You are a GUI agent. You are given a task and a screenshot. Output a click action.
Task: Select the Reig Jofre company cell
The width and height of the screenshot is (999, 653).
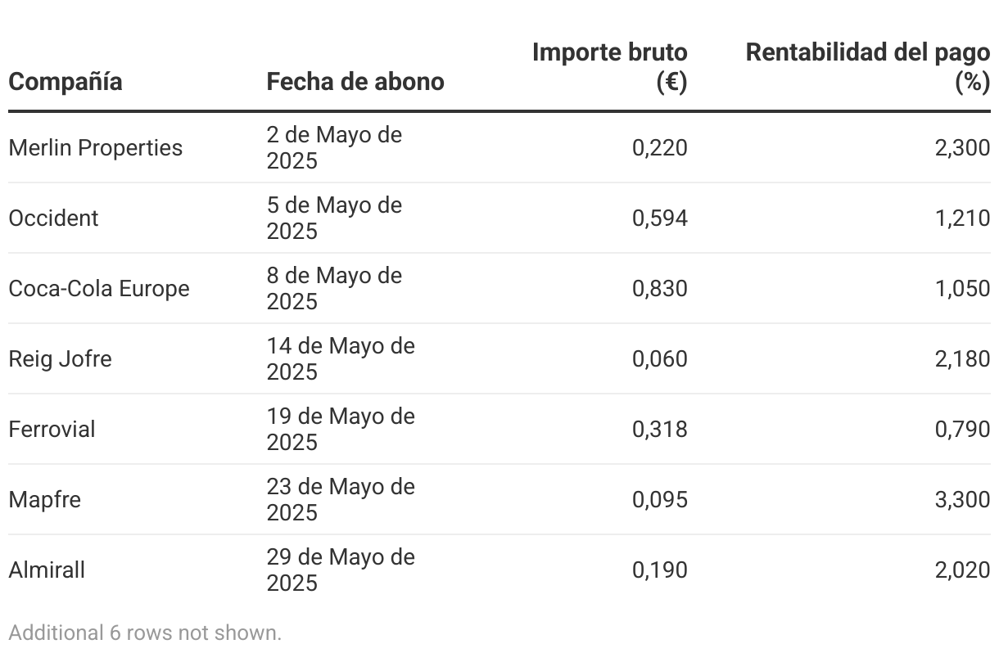coord(60,359)
